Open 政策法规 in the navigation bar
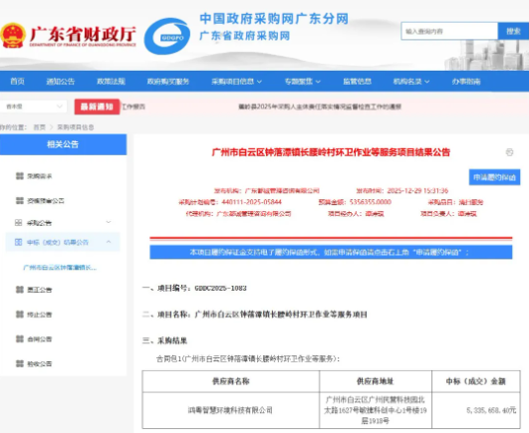Image resolution: width=529 pixels, height=433 pixels. (x=111, y=82)
